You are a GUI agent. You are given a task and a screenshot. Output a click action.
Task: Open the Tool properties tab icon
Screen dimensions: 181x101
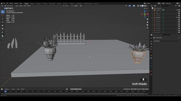(x=151, y=38)
